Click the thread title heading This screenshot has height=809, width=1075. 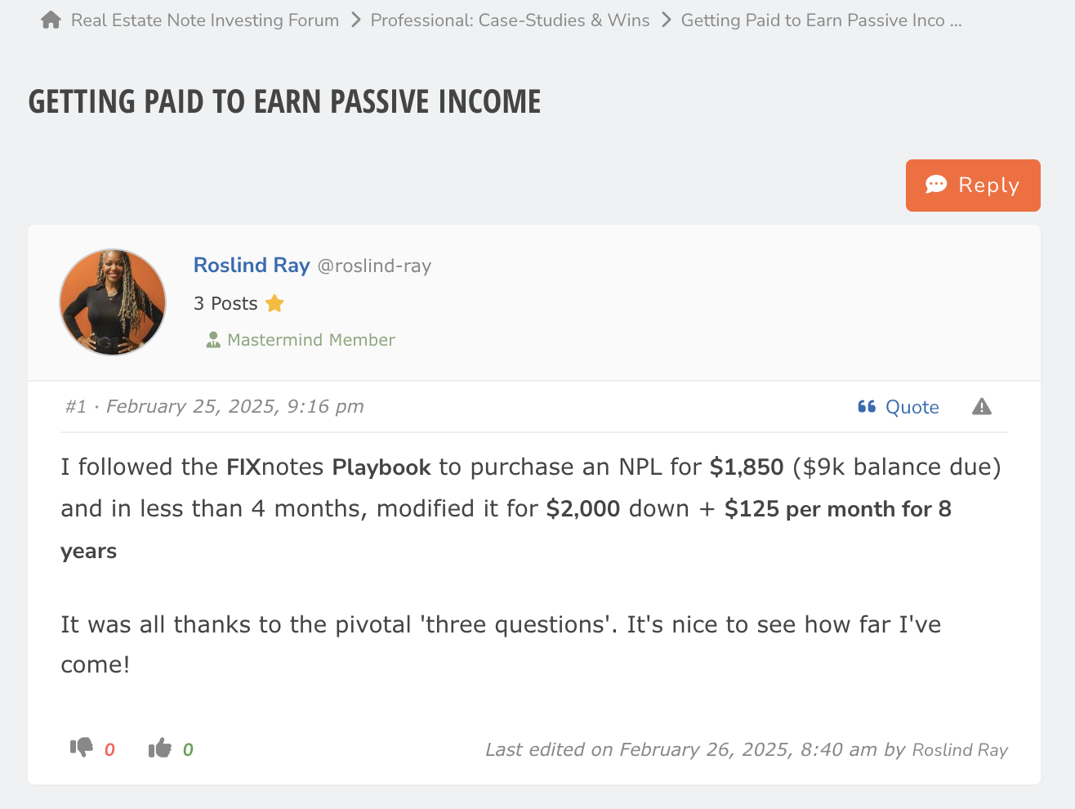pos(283,101)
